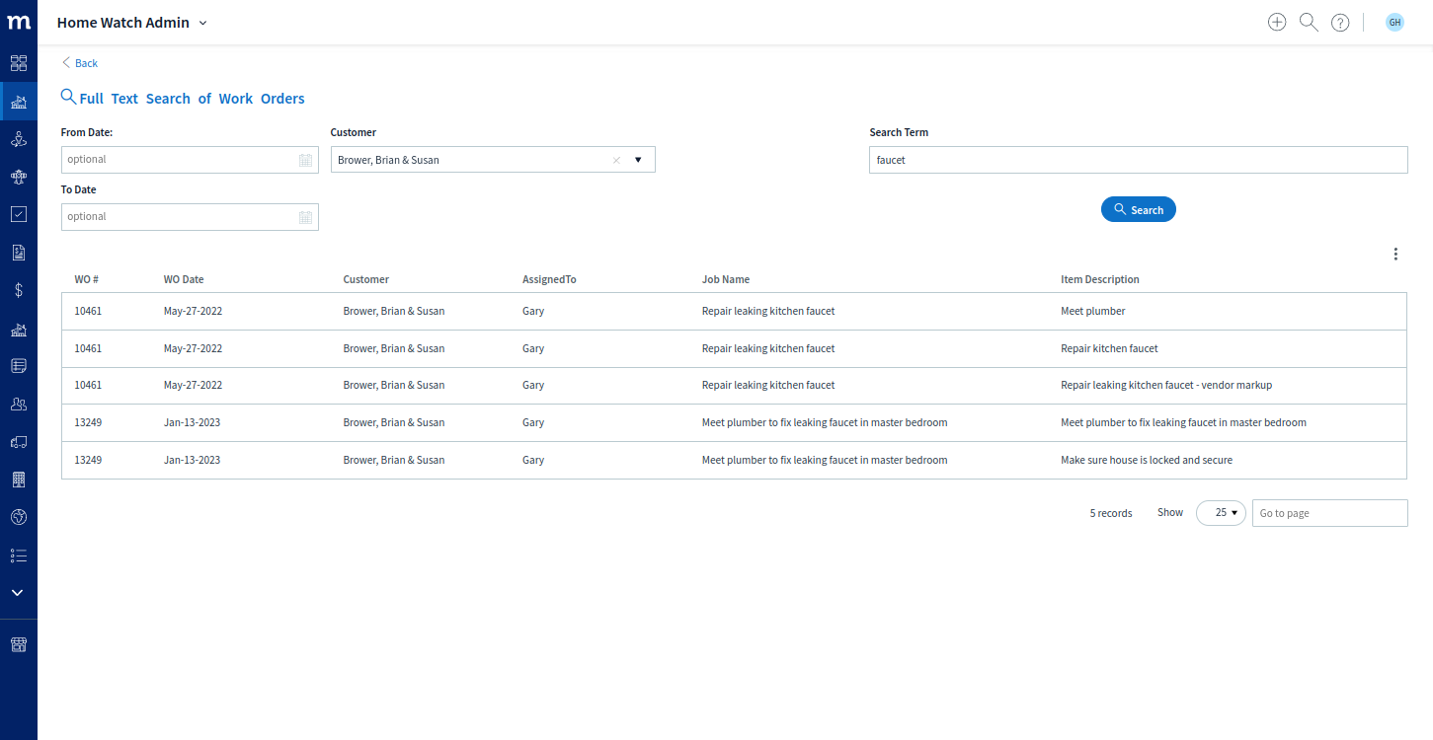
Task: Sort by the WO Date column header
Action: tap(184, 279)
